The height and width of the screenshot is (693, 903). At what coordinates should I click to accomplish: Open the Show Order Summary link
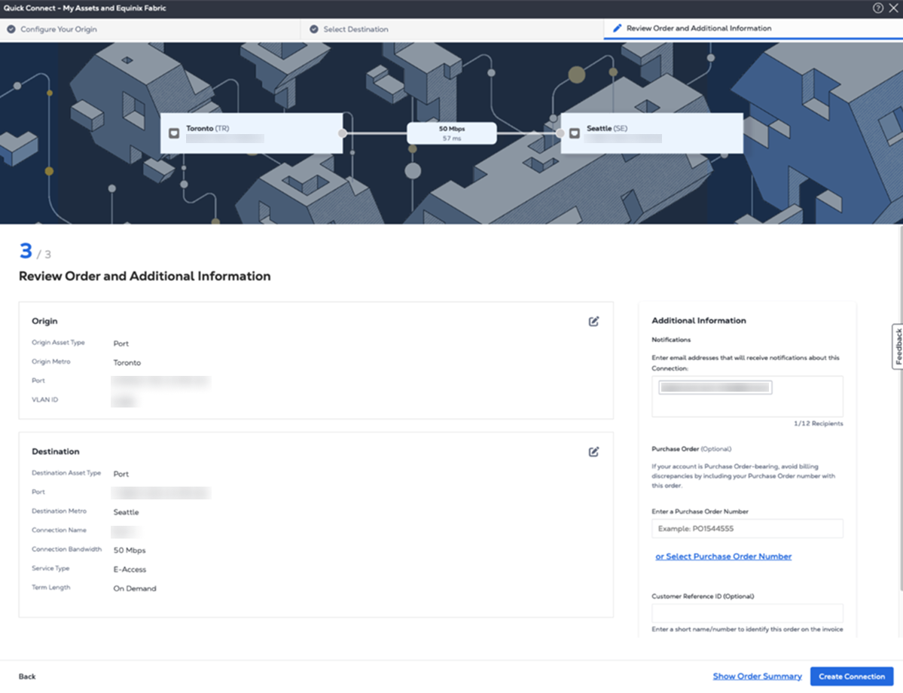pos(757,676)
